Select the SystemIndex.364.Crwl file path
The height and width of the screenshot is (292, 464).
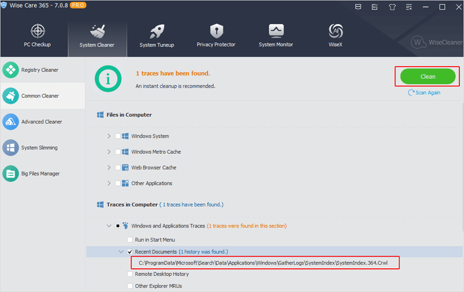click(263, 262)
